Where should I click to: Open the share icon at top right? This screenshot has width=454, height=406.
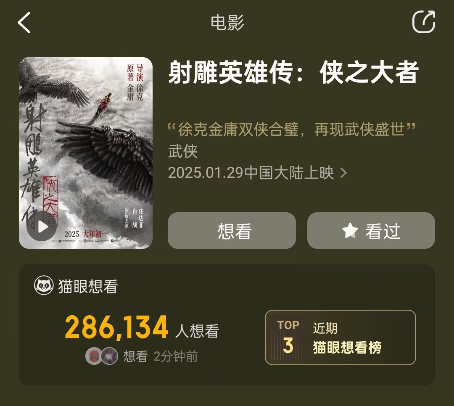click(424, 22)
